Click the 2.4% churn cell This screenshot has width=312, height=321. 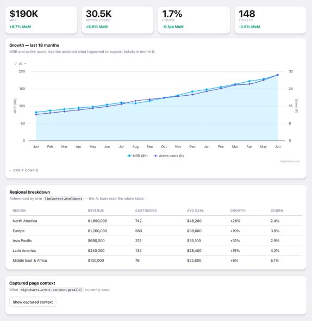[x=275, y=221]
